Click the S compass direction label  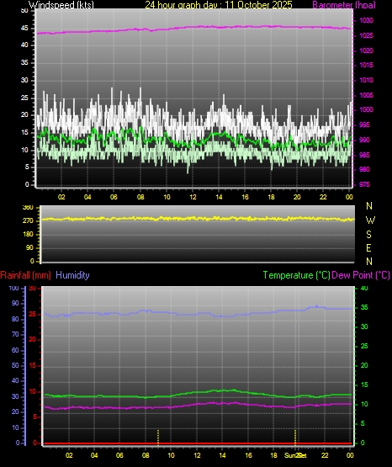pos(368,235)
